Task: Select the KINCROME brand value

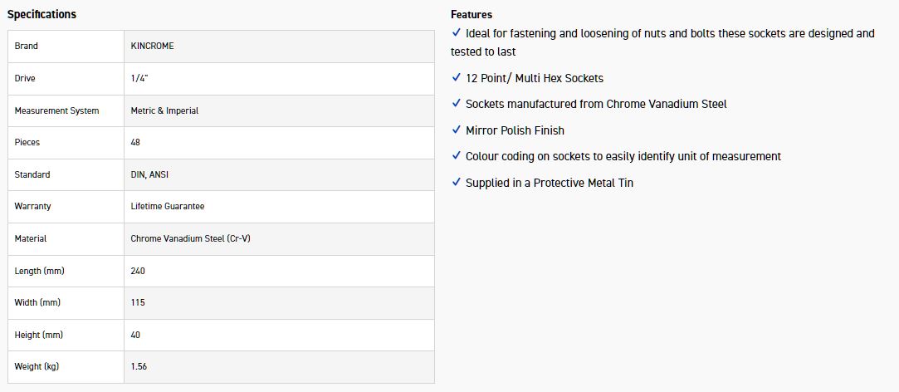Action: [153, 46]
